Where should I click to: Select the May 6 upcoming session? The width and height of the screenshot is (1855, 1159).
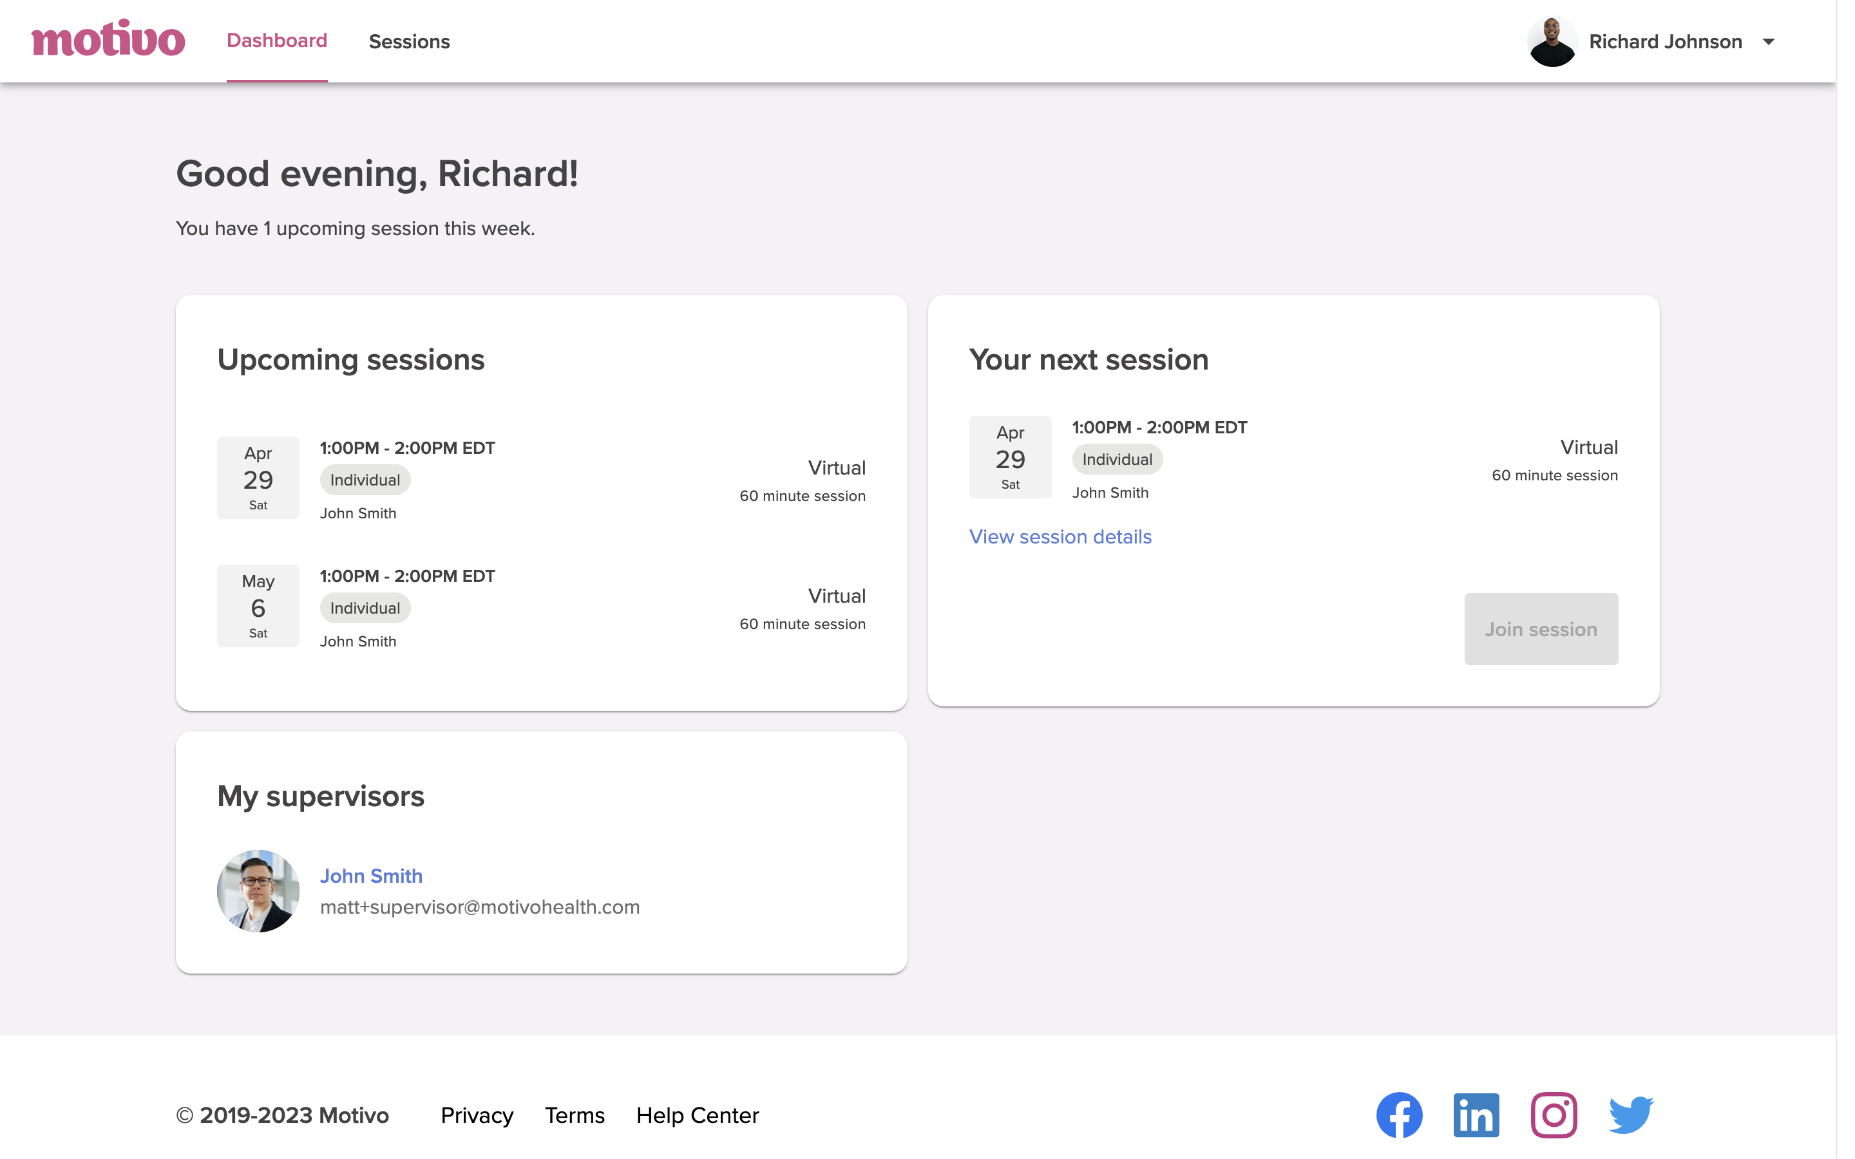coord(541,607)
